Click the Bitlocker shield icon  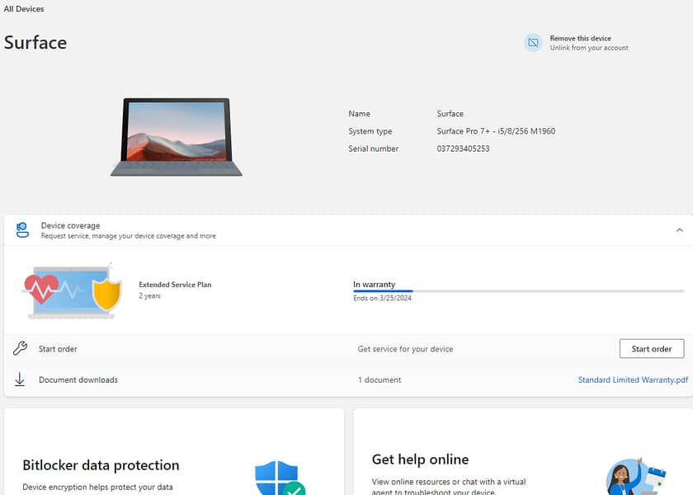point(279,478)
